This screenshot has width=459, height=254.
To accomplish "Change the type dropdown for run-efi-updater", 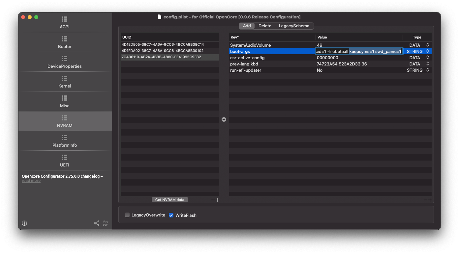I will click(428, 70).
